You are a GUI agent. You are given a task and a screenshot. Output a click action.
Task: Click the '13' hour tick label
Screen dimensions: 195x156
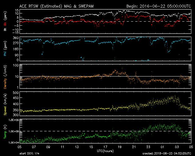[x=77, y=147]
